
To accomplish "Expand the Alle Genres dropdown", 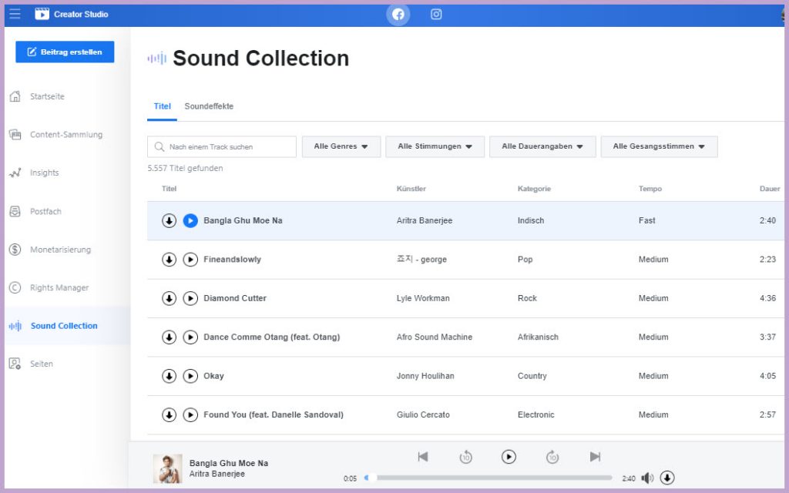I will pyautogui.click(x=341, y=146).
